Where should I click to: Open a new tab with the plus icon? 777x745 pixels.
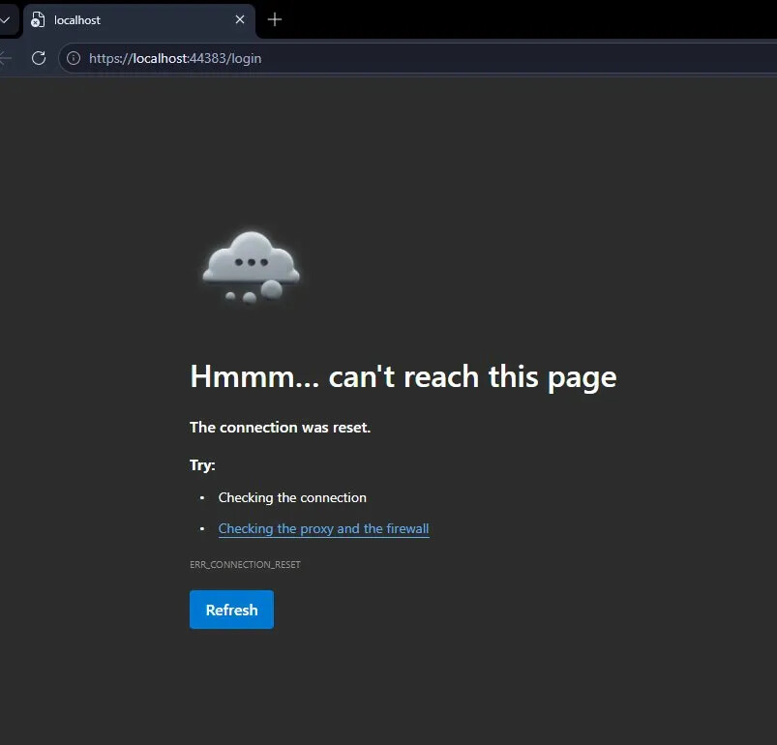tap(275, 19)
